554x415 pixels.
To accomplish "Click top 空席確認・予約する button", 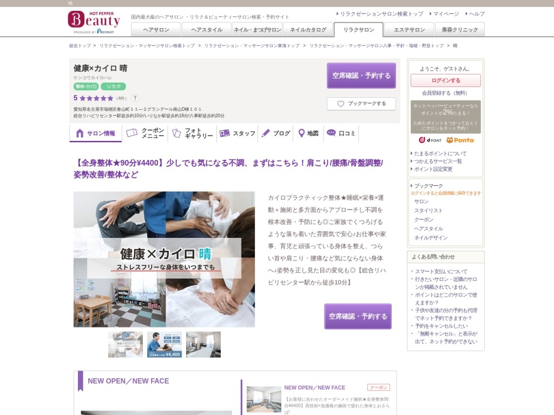I will (x=361, y=76).
